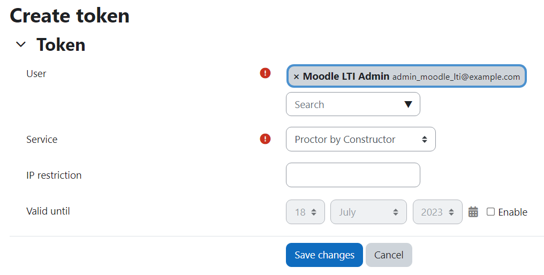Collapse the Token section chevron
This screenshot has height=275, width=544.
pos(21,45)
